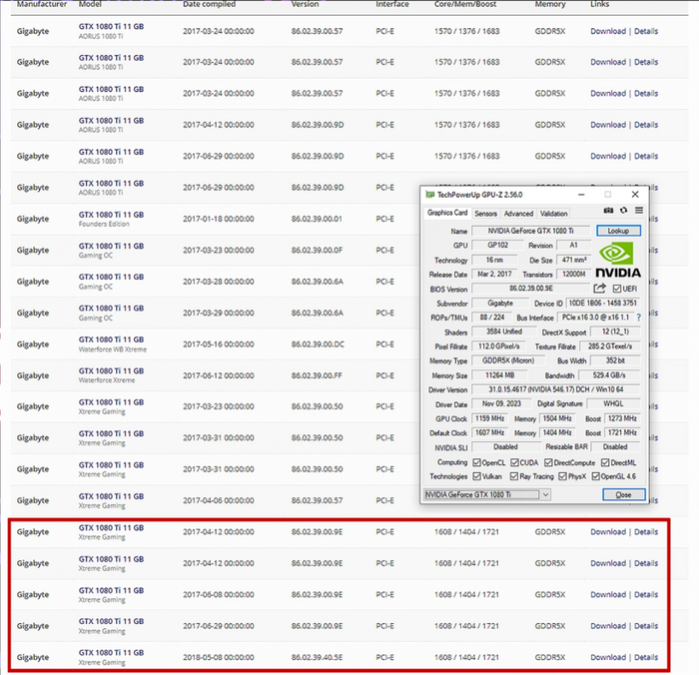Click version 86.02.39.00.01 in the table

pos(317,219)
